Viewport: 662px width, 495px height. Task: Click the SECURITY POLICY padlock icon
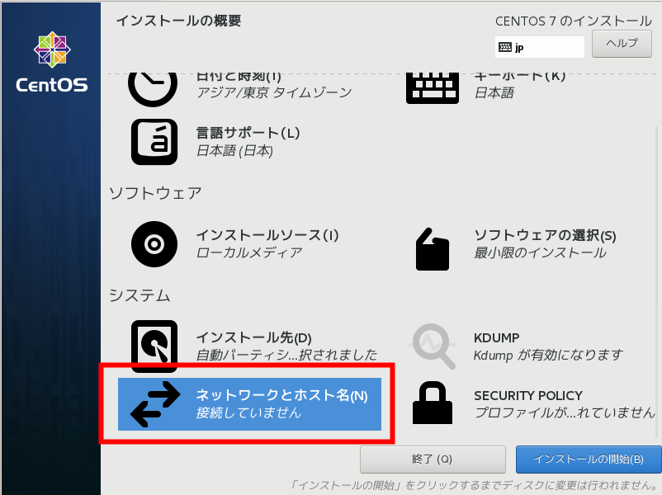(433, 403)
